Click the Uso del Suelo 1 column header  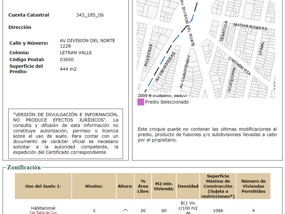pos(43,186)
